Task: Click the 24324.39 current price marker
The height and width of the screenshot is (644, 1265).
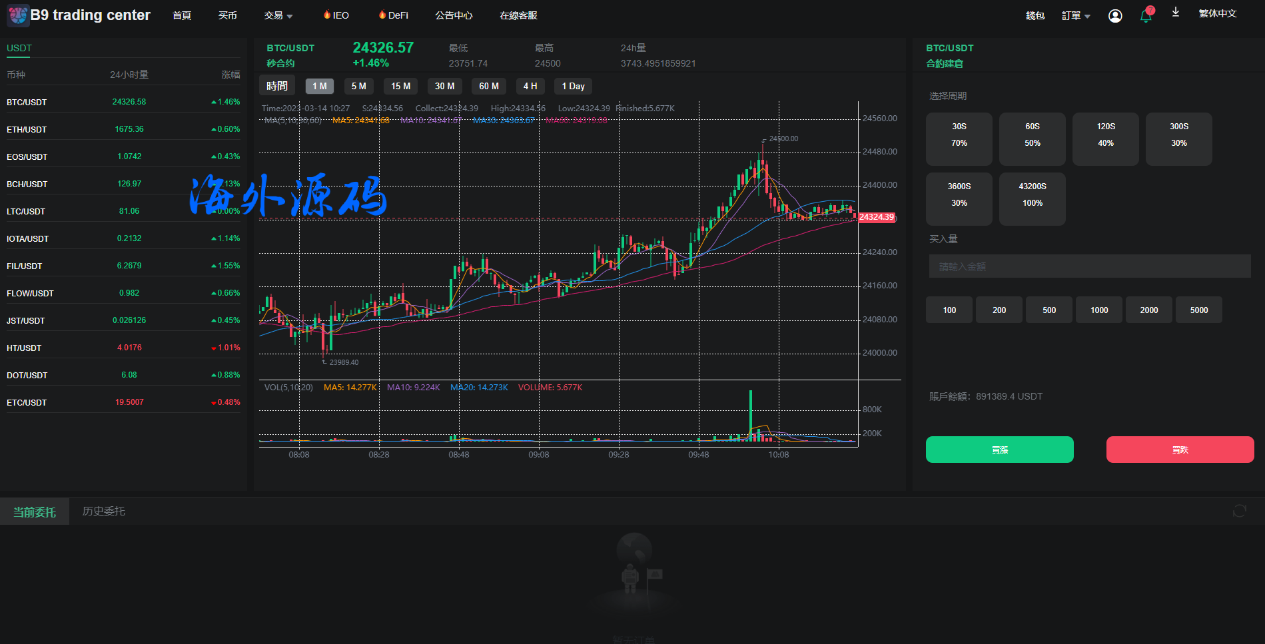Action: (876, 217)
